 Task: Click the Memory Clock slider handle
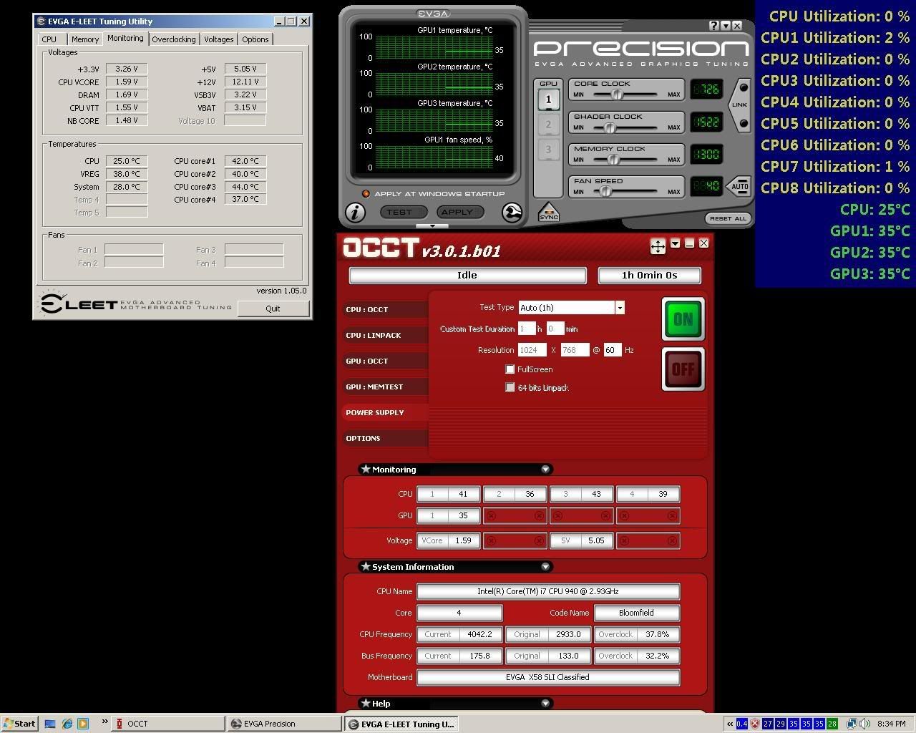(x=613, y=160)
